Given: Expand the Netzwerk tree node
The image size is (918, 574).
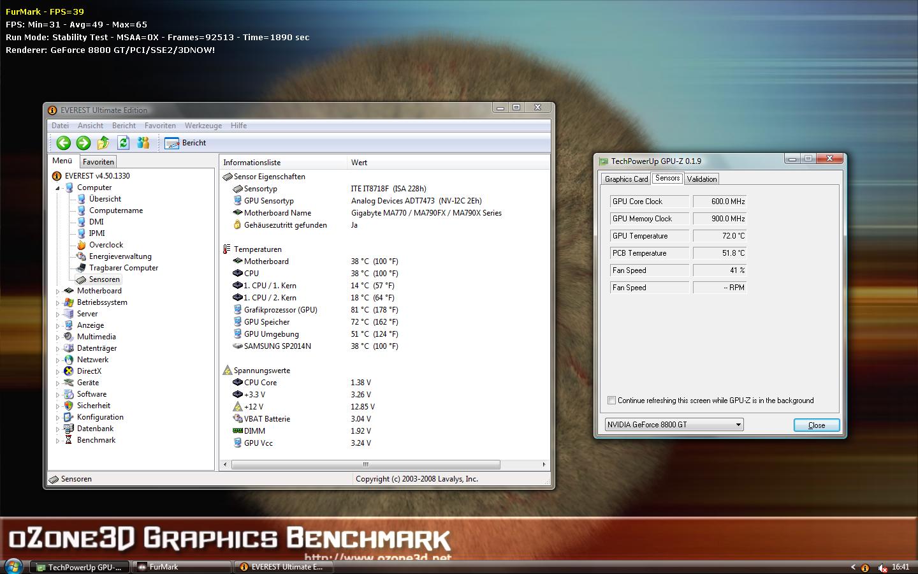Looking at the screenshot, I should 57,360.
